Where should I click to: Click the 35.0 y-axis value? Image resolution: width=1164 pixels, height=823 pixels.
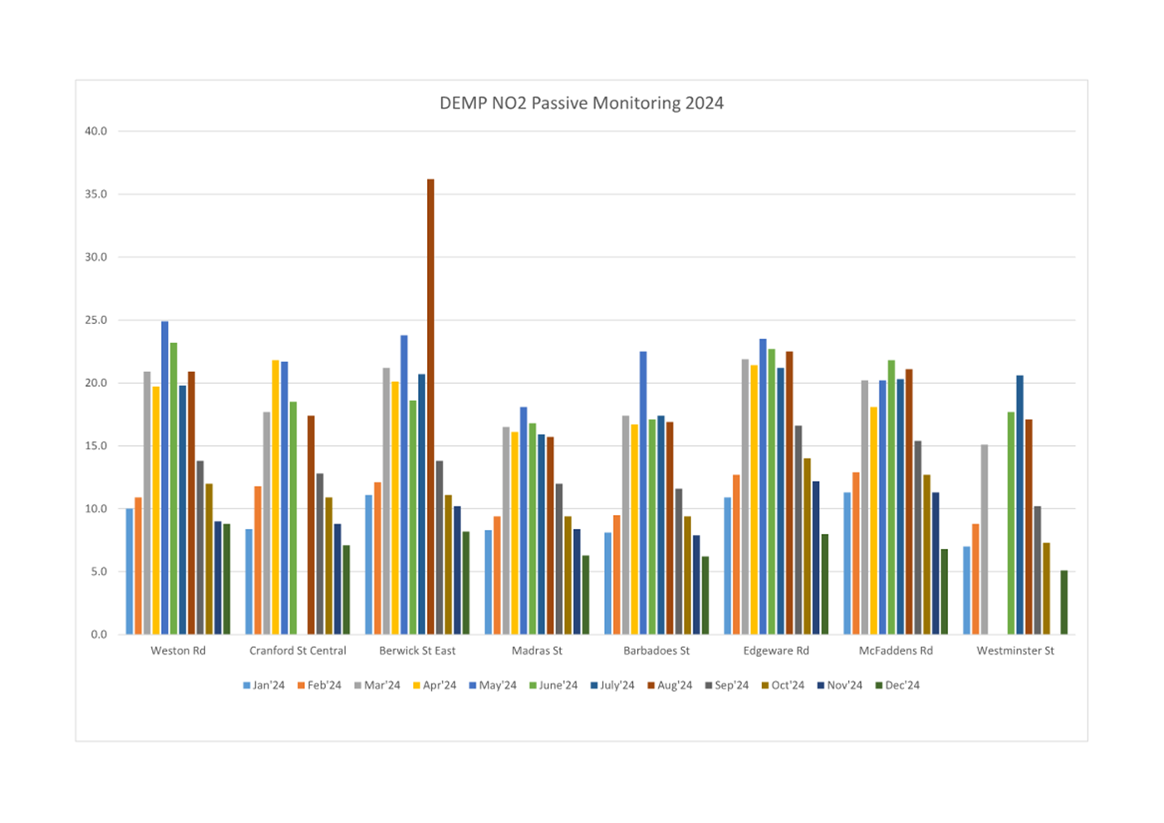pos(96,194)
